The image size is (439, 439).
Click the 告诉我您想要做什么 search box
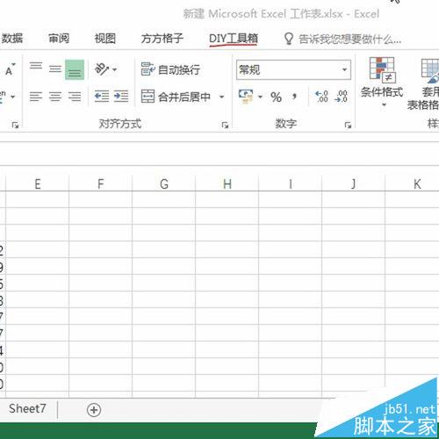[342, 39]
